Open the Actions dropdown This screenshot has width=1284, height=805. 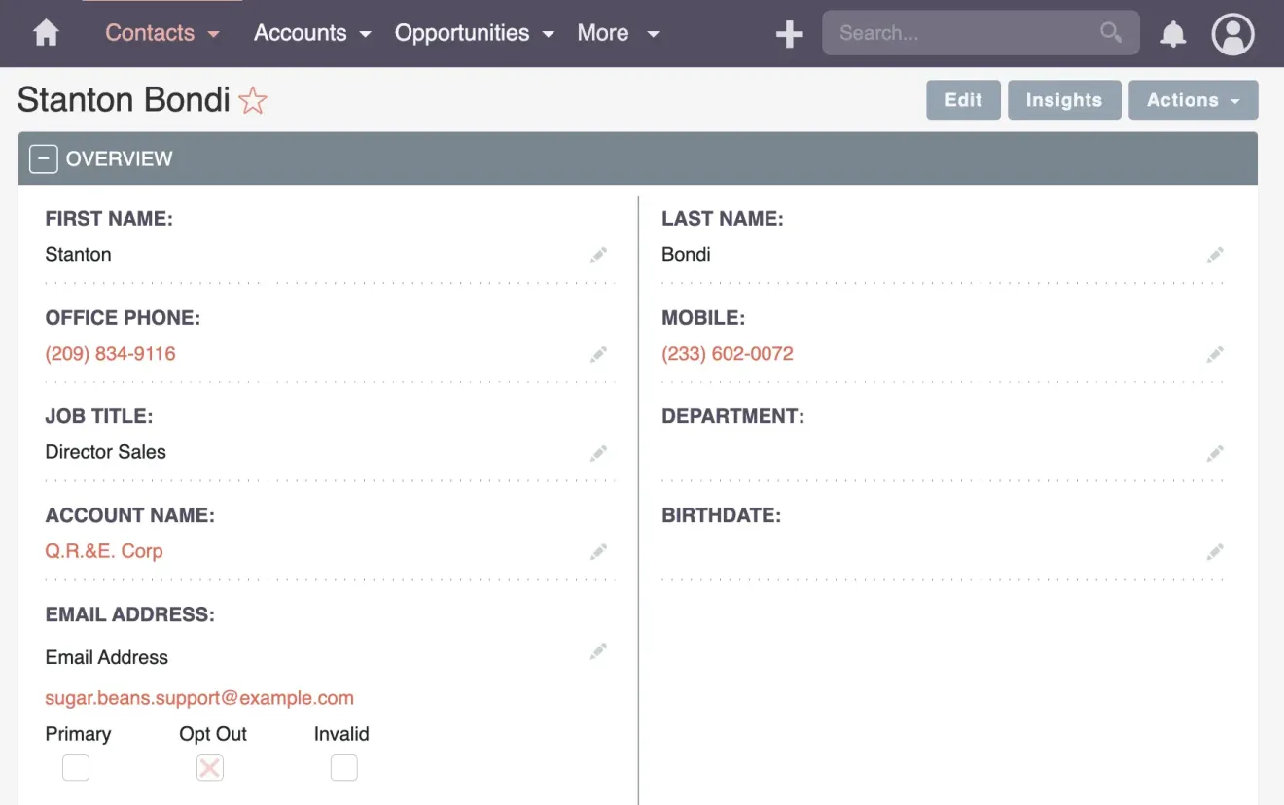tap(1194, 99)
